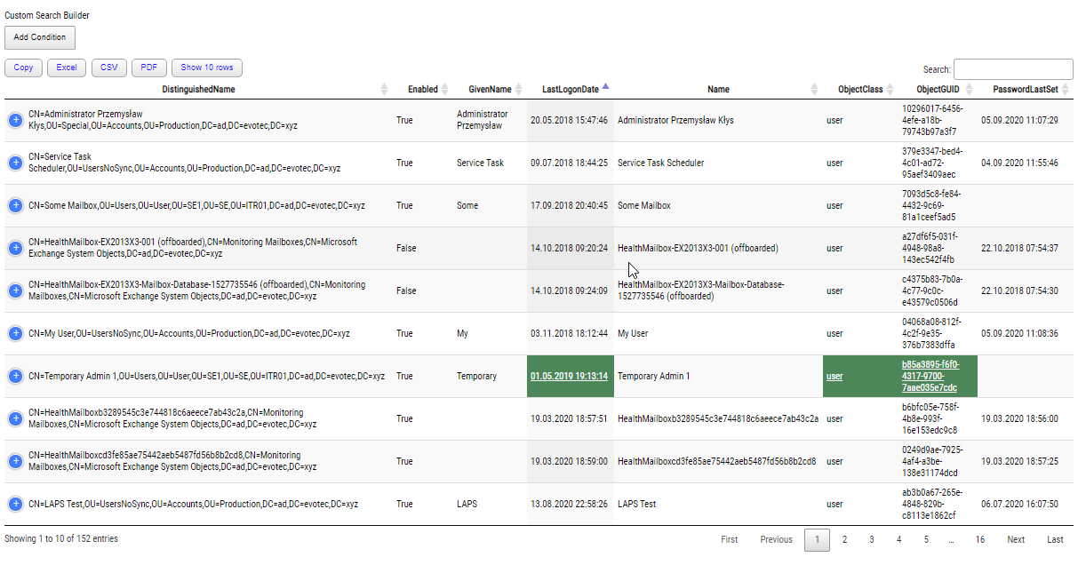Image resolution: width=1078 pixels, height=581 pixels.
Task: Go to page 2 of results
Action: pos(844,539)
